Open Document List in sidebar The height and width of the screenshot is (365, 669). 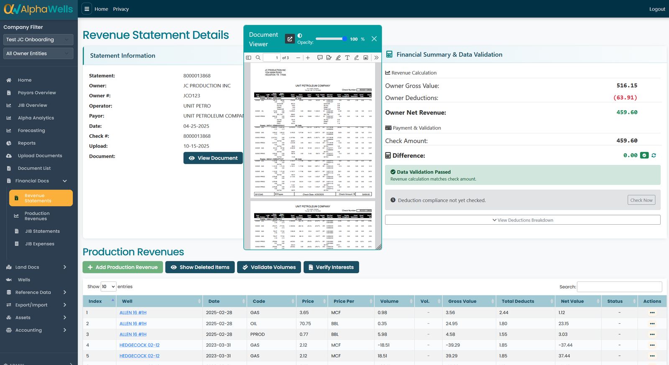pos(34,168)
